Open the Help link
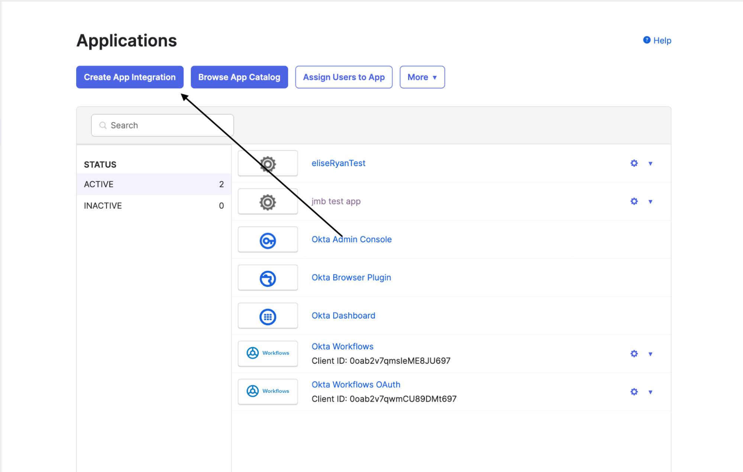The height and width of the screenshot is (472, 743). (x=662, y=41)
